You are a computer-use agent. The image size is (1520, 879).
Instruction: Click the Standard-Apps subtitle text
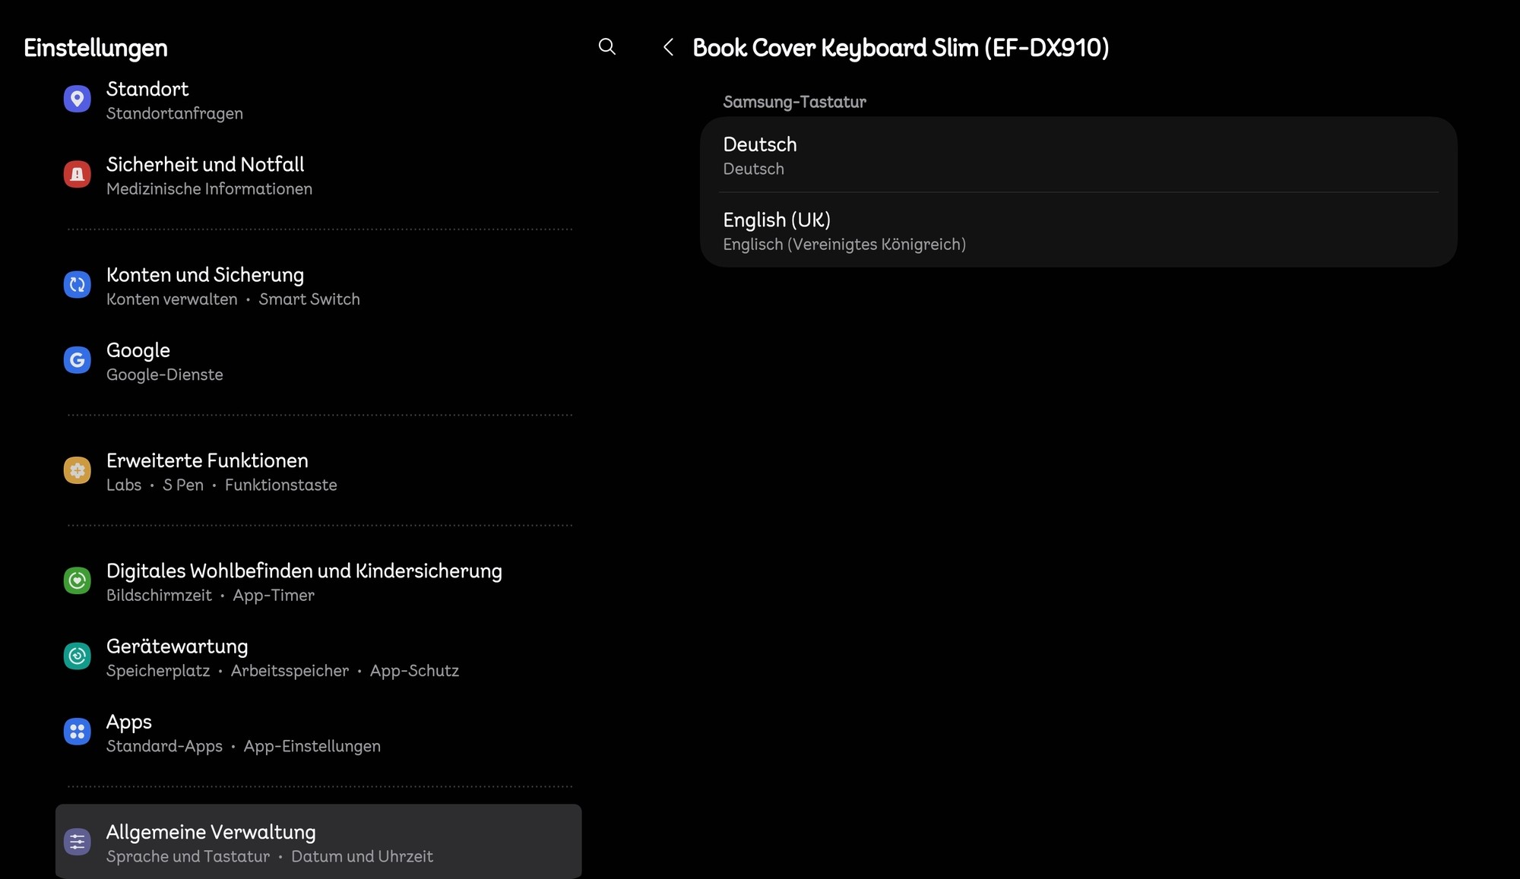[164, 746]
